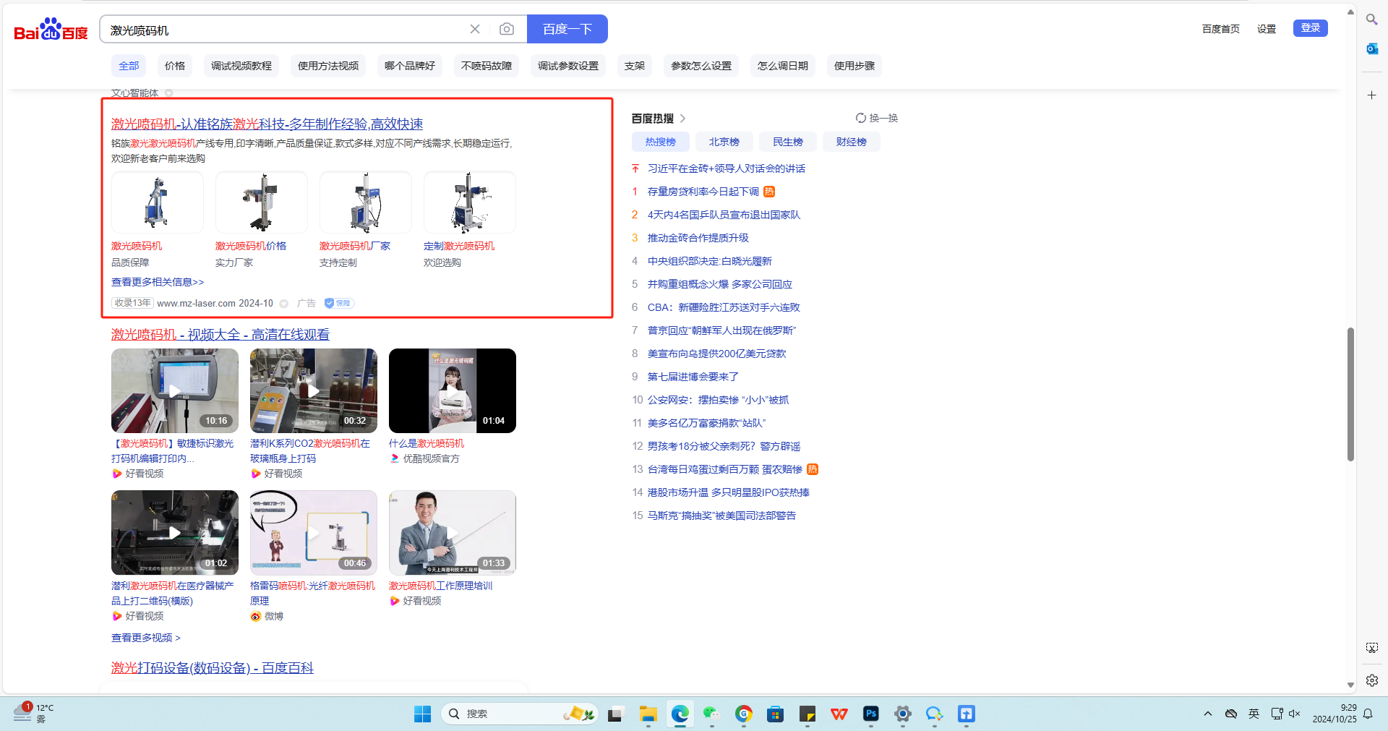Viewport: 1388px width, 731px height.
Task: Switch to the 北京榜 tab
Action: tap(724, 142)
